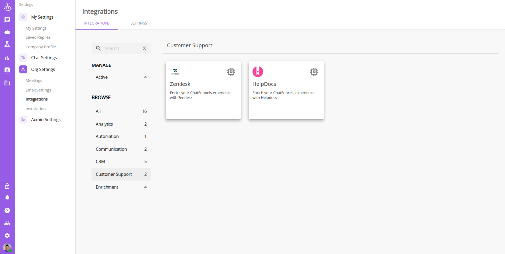Screen dimensions: 505x254
Task: Open the contacts badge icon
Action: (x=7, y=70)
